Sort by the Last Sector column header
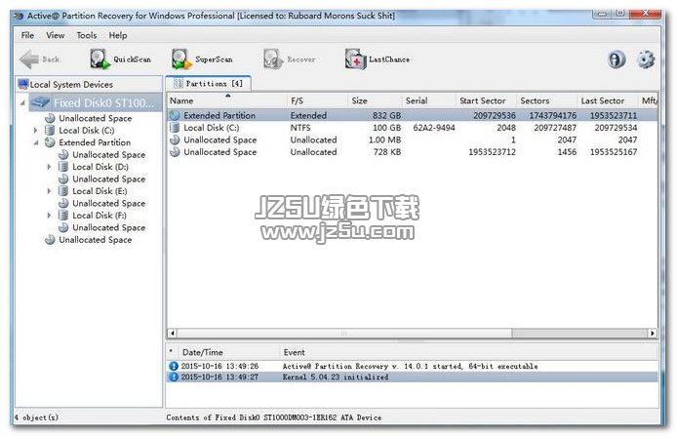This screenshot has width=676, height=436. pyautogui.click(x=608, y=100)
